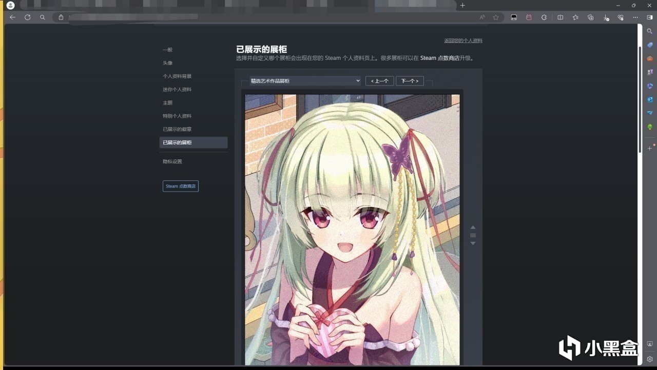Open Browser essentials heart icon
Screen dimensions: 657x370
pos(621,17)
